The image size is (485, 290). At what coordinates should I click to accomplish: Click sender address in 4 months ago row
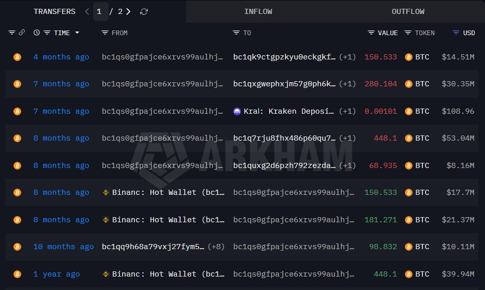pyautogui.click(x=162, y=57)
